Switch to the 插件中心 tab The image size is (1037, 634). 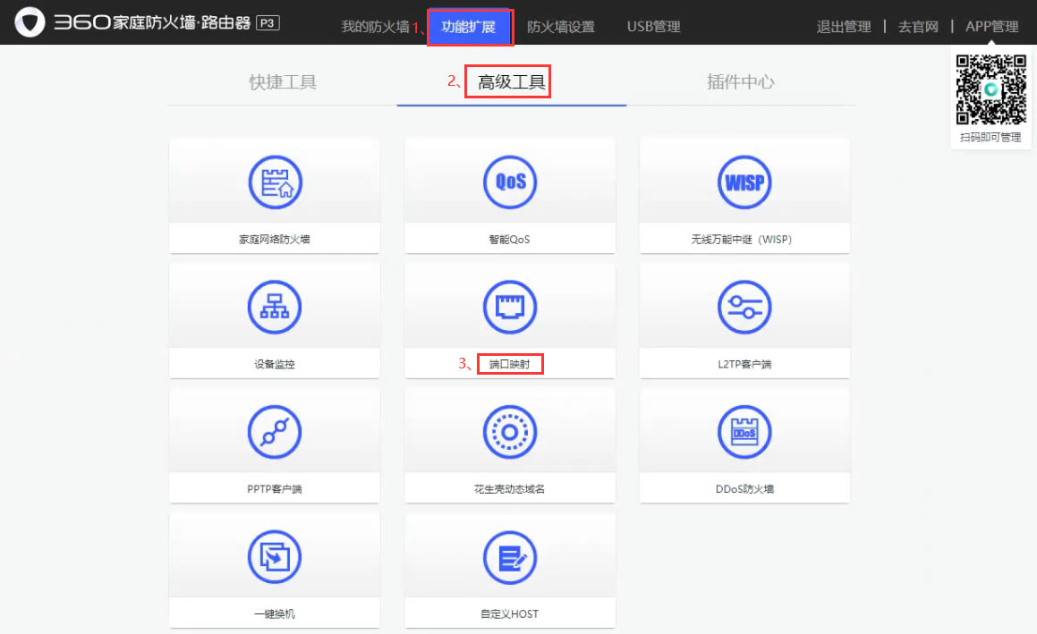(x=742, y=80)
